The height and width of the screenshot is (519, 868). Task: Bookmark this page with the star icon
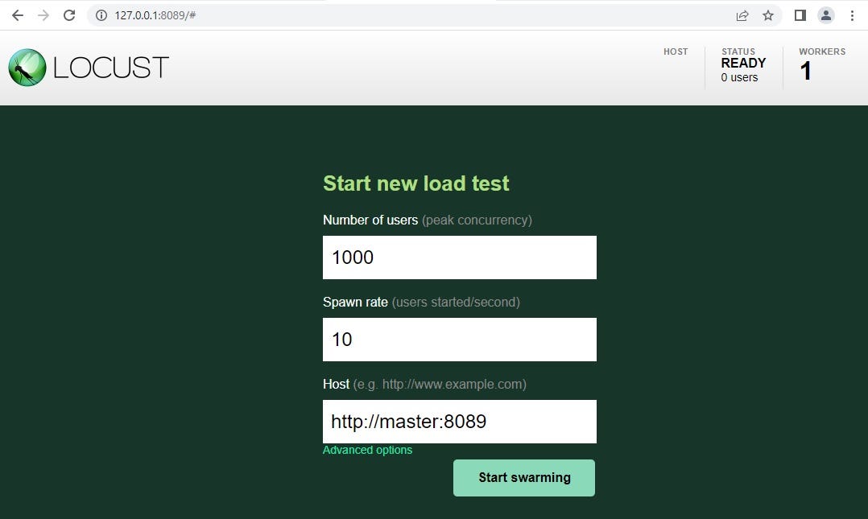[768, 14]
